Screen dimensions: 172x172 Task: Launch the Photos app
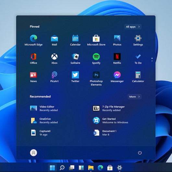[117, 40]
